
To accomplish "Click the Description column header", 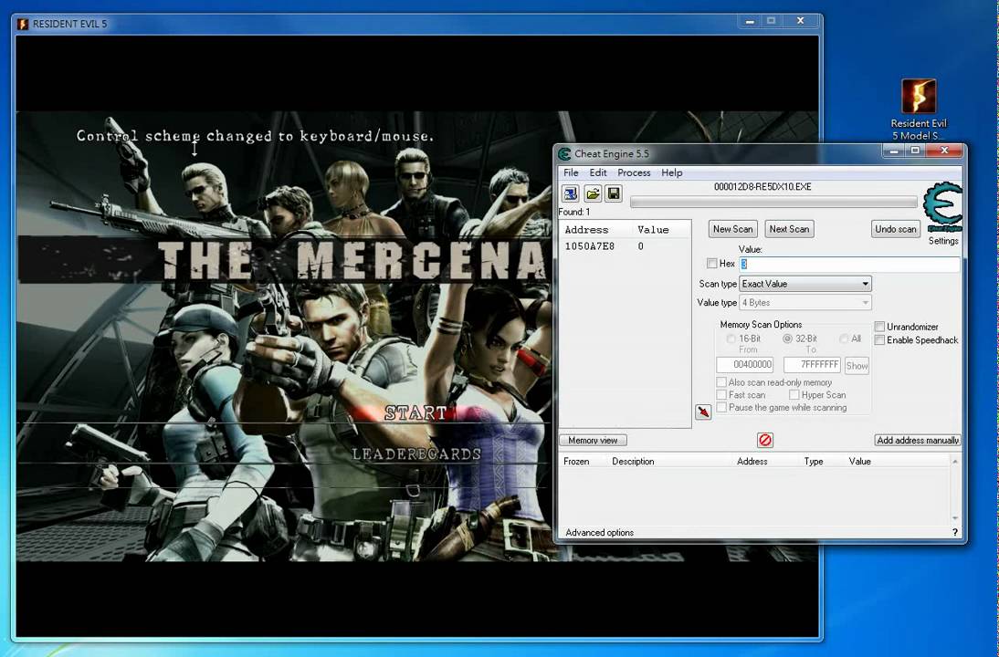I will pos(633,461).
